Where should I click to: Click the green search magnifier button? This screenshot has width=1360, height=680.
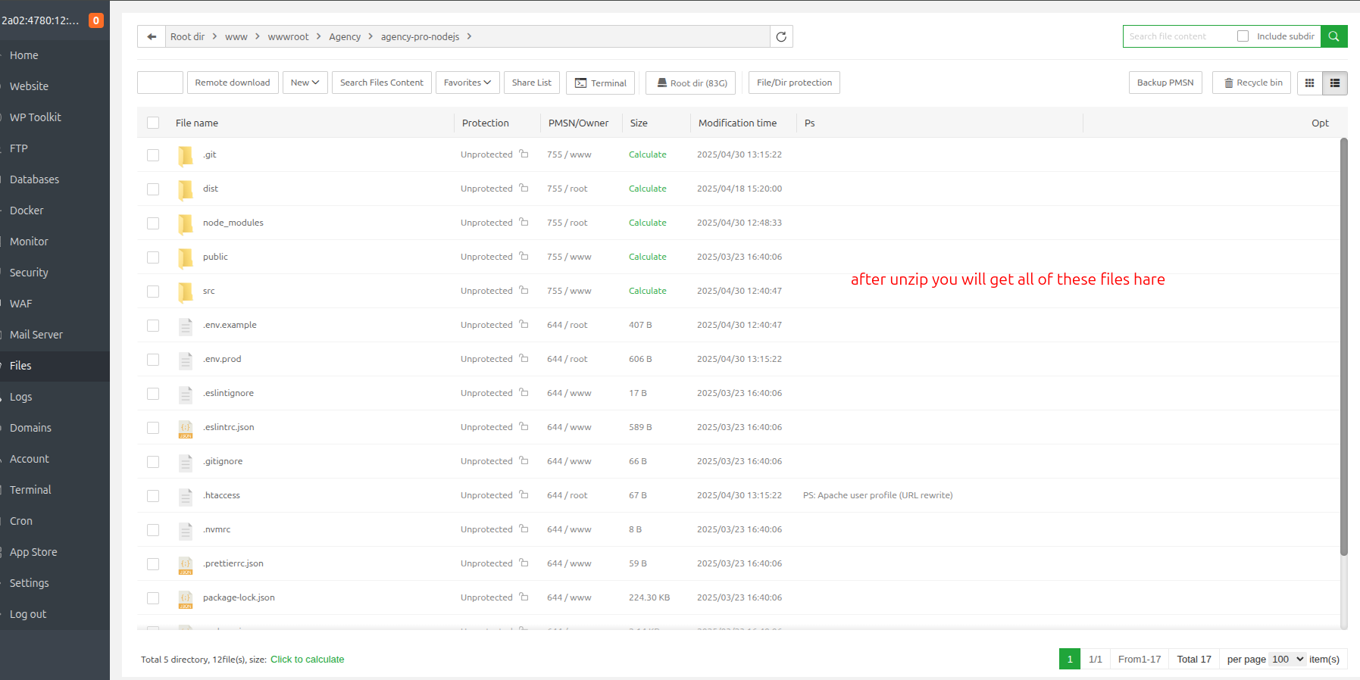coord(1333,36)
